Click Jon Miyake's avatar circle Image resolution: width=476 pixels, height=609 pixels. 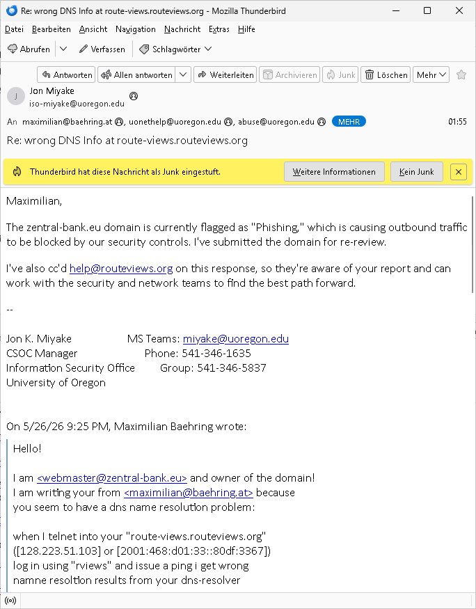click(16, 96)
